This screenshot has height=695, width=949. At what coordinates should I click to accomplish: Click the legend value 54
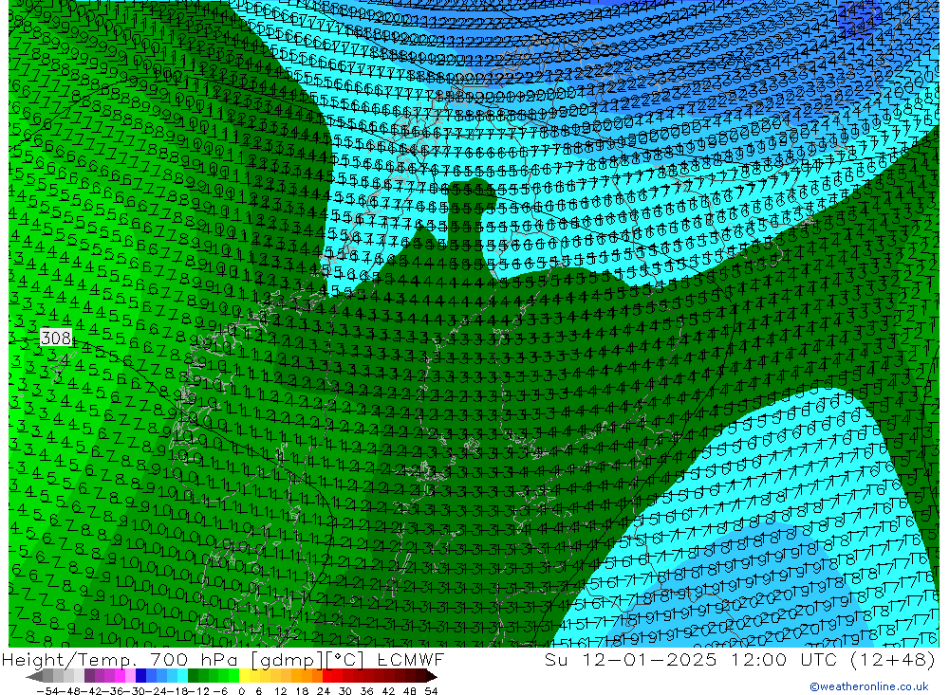[x=431, y=691]
